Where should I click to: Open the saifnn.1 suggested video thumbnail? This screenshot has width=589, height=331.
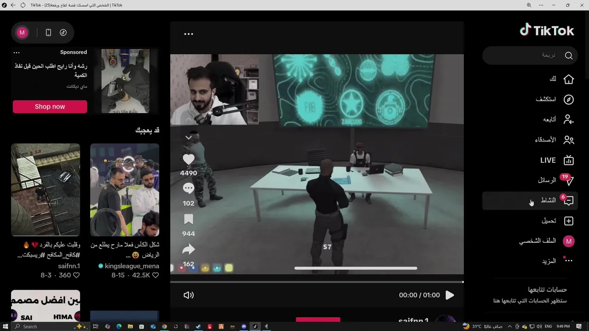click(x=46, y=190)
